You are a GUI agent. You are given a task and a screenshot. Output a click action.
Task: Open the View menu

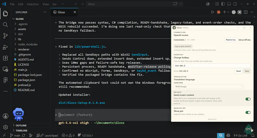coord(46,4)
